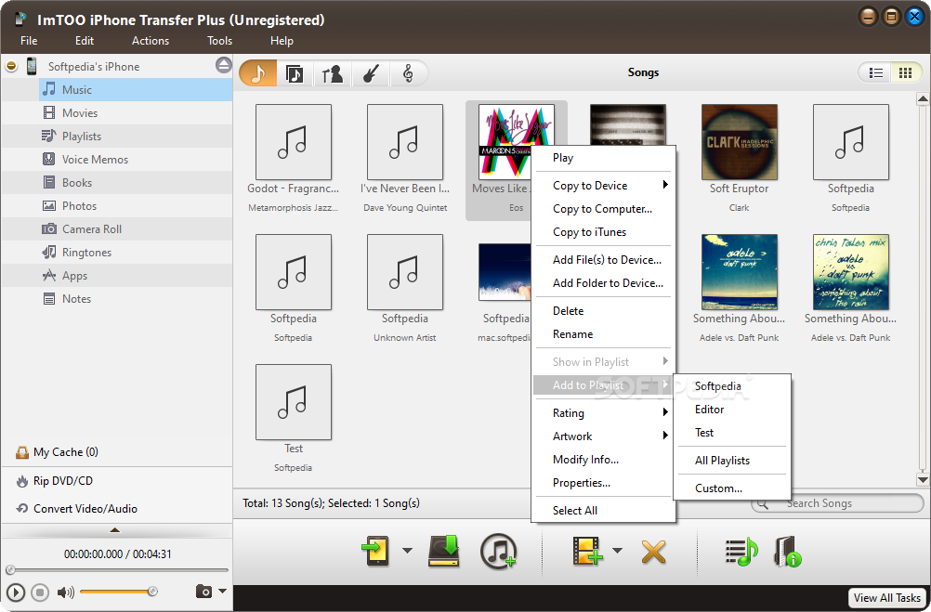Viewport: 931px width, 612px height.
Task: Click the add files to device toolbar icon
Action: tap(586, 551)
